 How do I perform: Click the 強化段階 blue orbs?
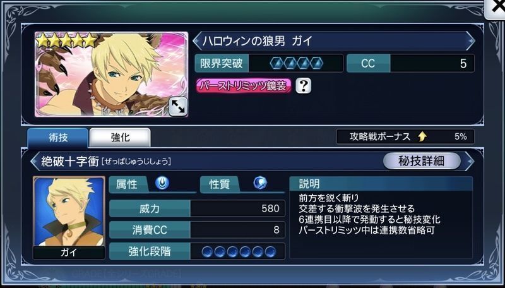click(x=239, y=251)
